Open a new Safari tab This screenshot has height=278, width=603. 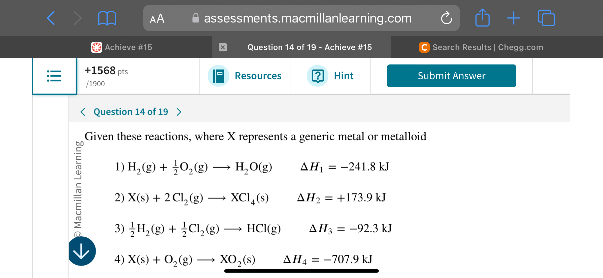(x=513, y=18)
